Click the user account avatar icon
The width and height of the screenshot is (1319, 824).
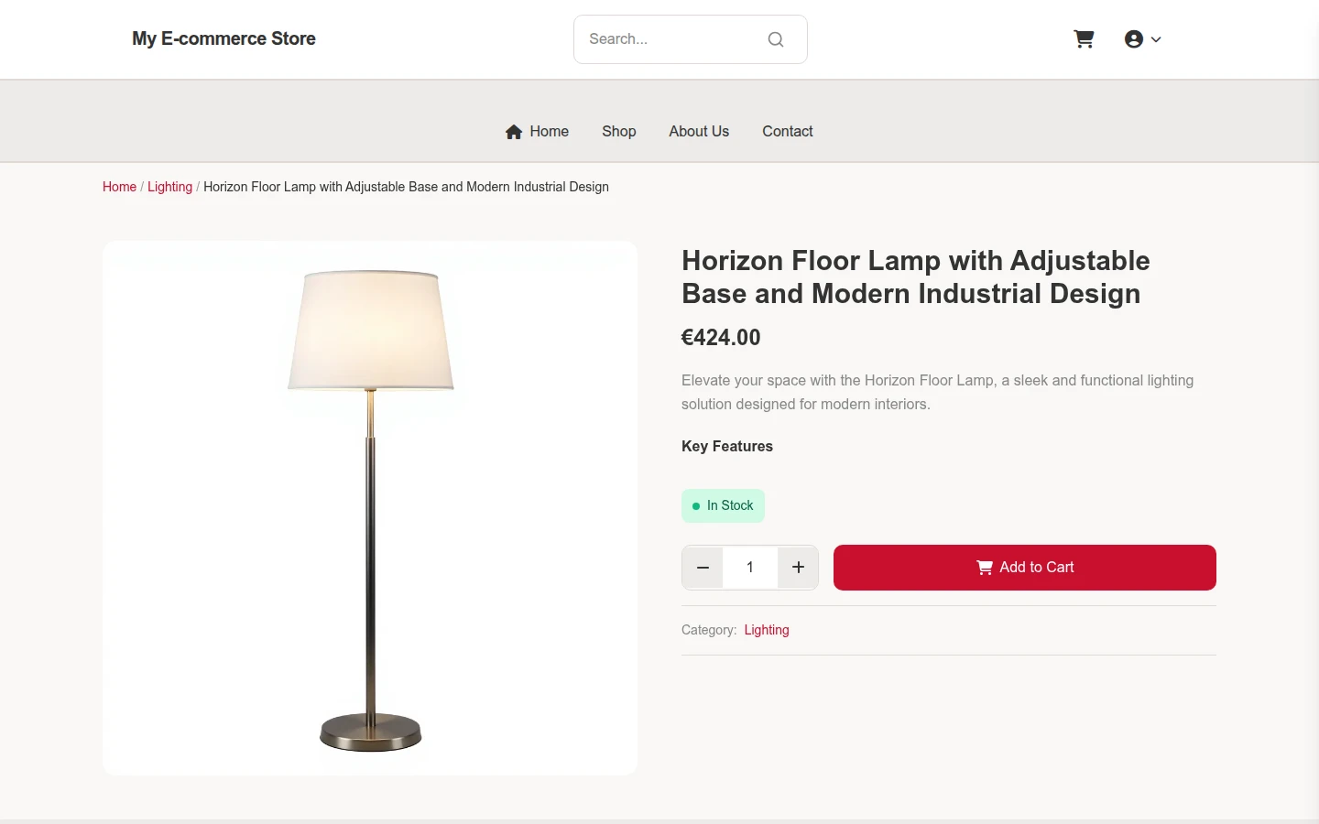pos(1134,39)
